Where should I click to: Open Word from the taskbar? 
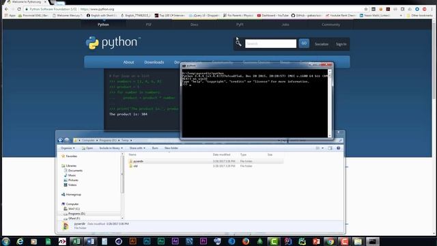[90, 241]
